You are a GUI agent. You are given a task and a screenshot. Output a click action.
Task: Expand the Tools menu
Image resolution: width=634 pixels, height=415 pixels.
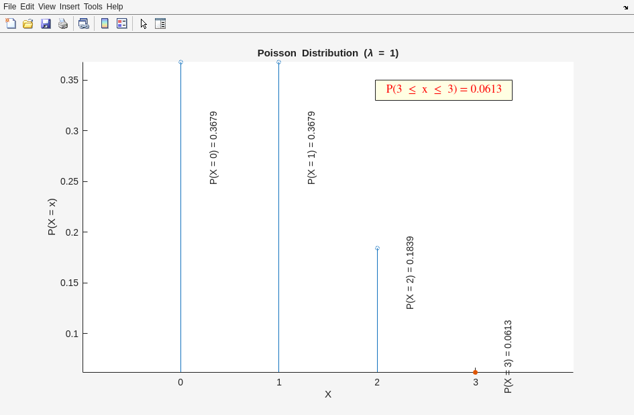(x=93, y=7)
